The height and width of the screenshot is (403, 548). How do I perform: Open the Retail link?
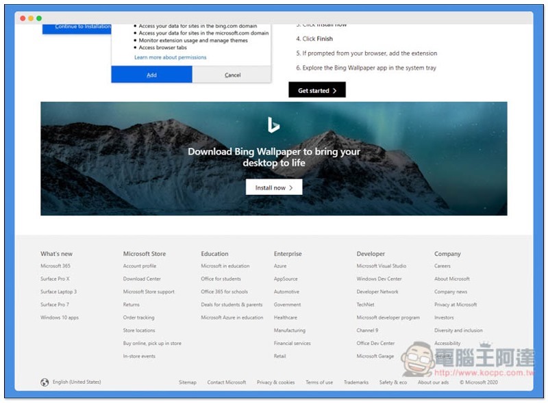(x=279, y=356)
